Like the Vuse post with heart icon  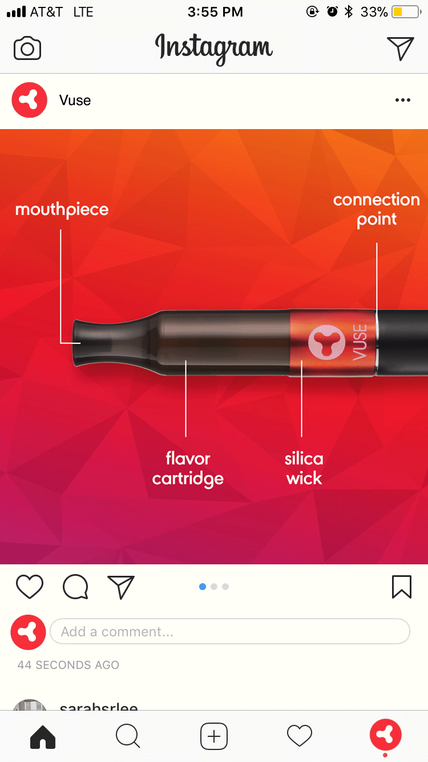click(x=30, y=587)
